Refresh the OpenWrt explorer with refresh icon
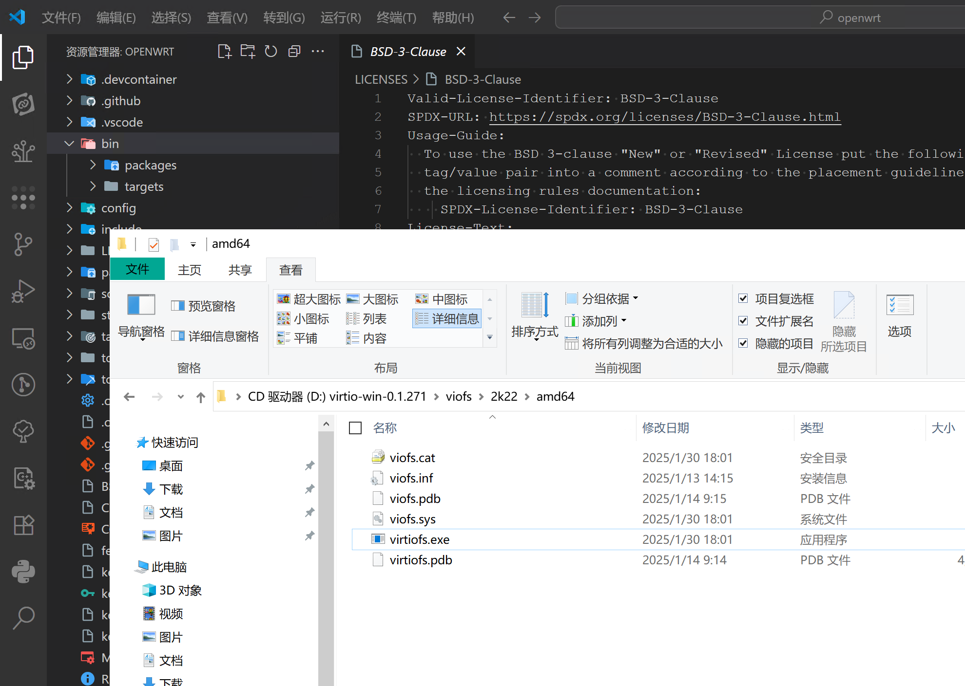This screenshot has height=686, width=965. pos(271,51)
